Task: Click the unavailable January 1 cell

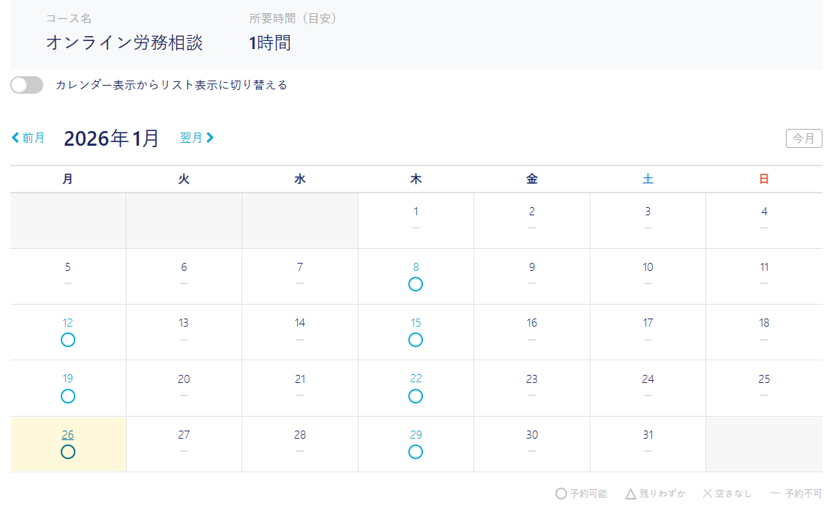Action: [416, 220]
